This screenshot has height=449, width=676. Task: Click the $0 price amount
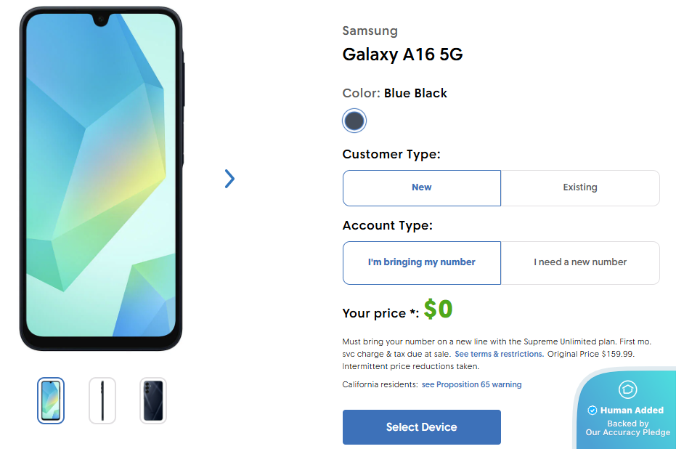438,309
